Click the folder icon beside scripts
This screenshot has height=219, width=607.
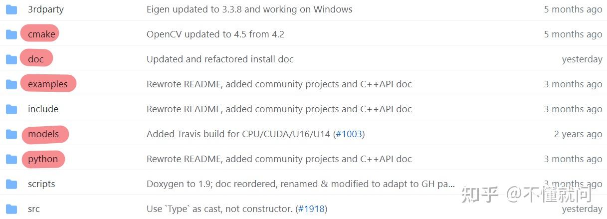[x=11, y=184]
